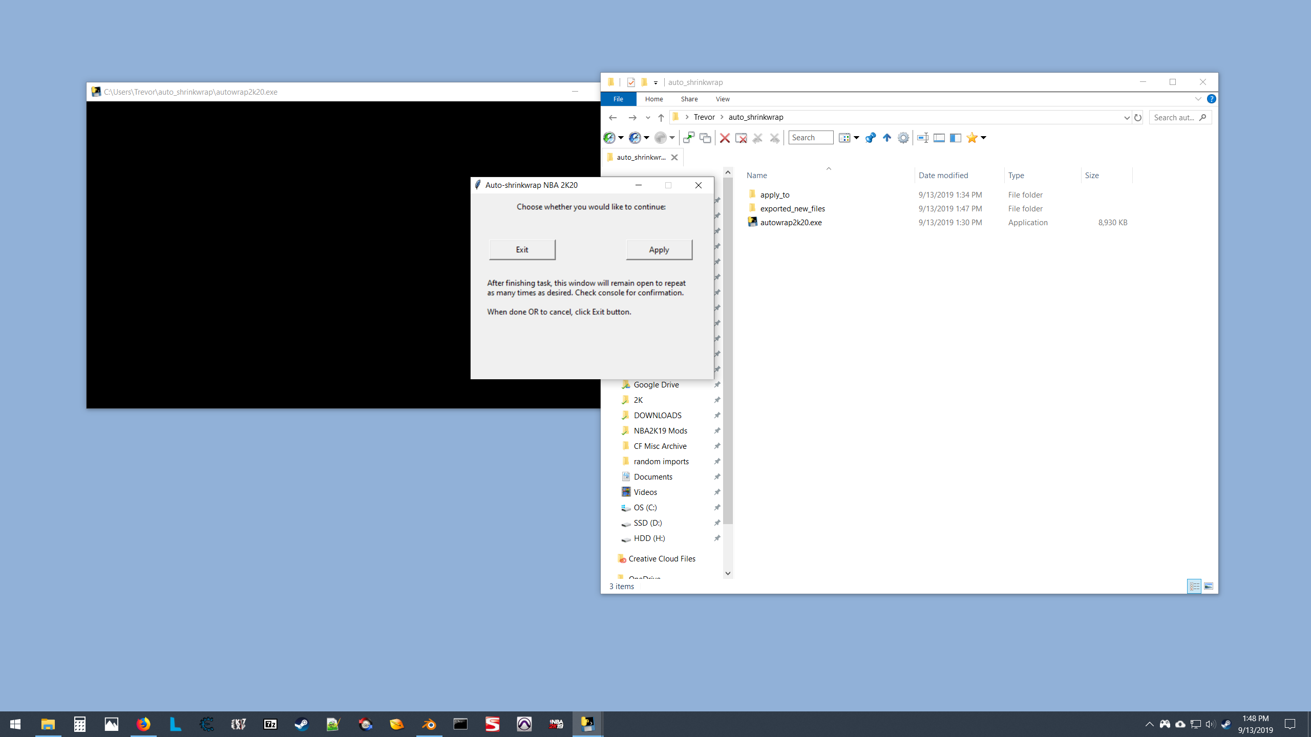Click the navigation pane scroll-down arrow
The width and height of the screenshot is (1311, 737).
click(728, 573)
